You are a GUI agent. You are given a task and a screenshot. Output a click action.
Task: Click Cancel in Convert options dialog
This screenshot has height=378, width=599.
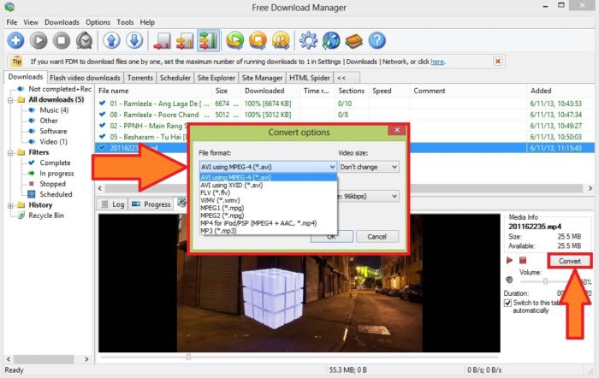377,237
